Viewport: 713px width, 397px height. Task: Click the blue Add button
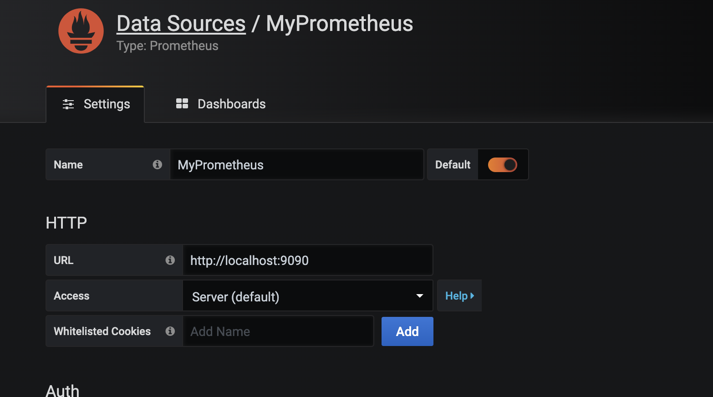tap(407, 331)
